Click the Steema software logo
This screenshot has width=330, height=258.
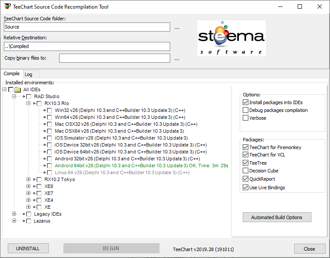[x=231, y=38]
